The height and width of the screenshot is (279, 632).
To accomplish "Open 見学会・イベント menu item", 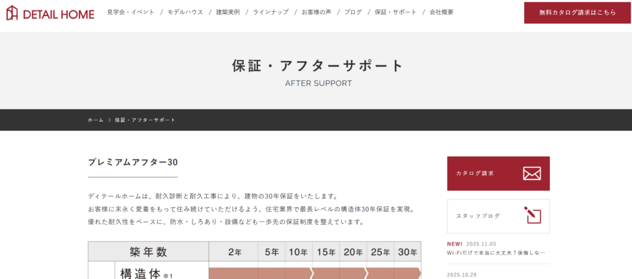I will [130, 12].
